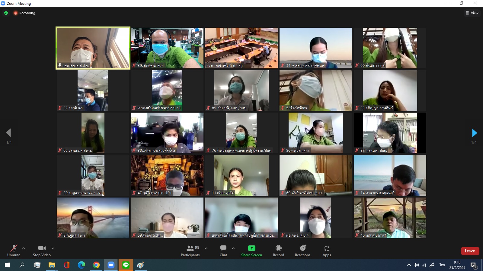Open the Reactions menu

(302, 251)
